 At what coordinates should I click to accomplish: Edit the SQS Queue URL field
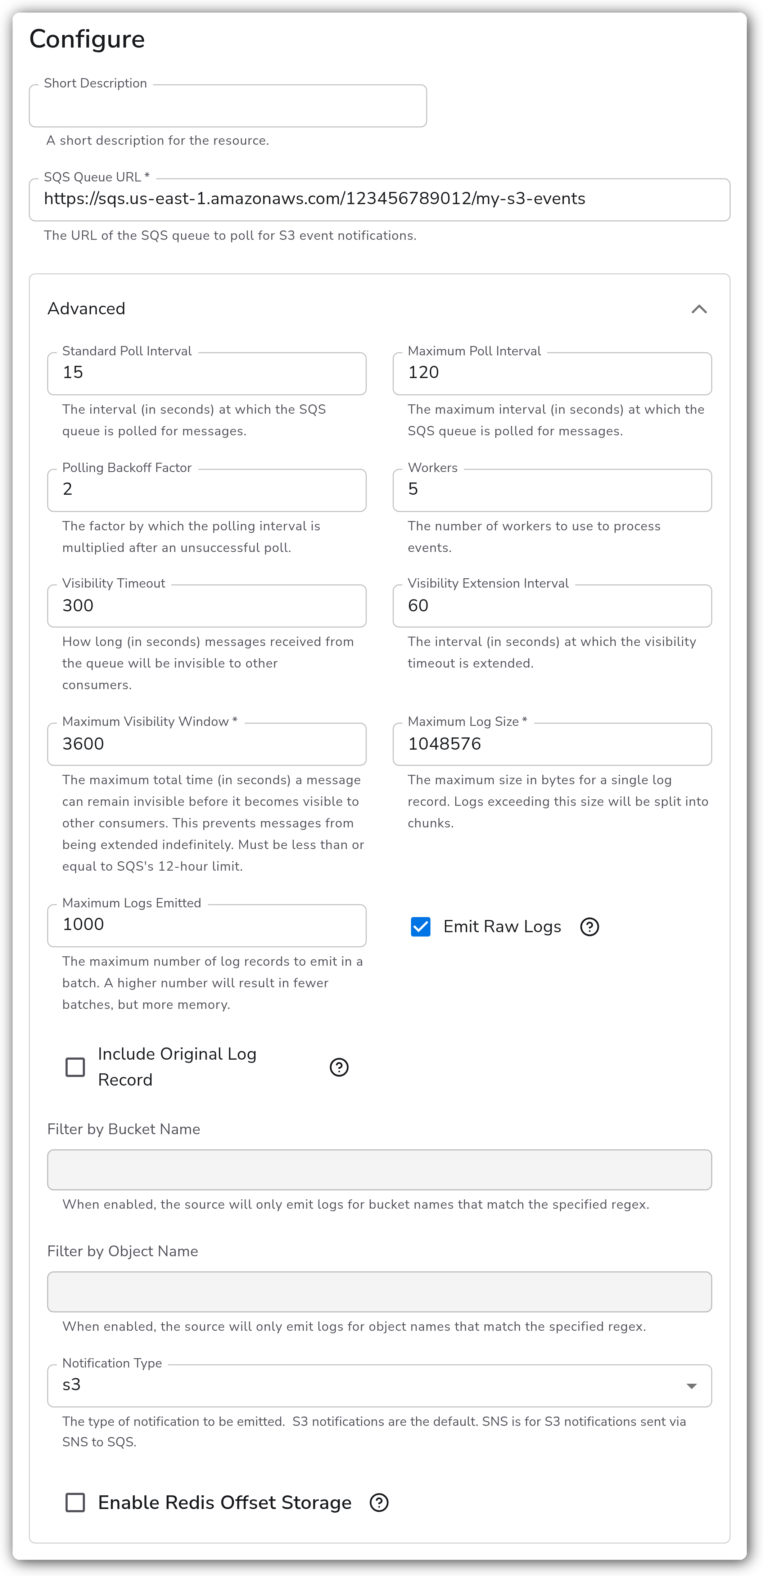tap(380, 199)
